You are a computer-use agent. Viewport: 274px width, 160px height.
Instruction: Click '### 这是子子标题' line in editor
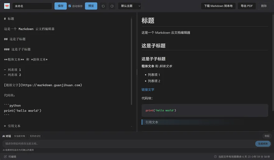(17, 49)
